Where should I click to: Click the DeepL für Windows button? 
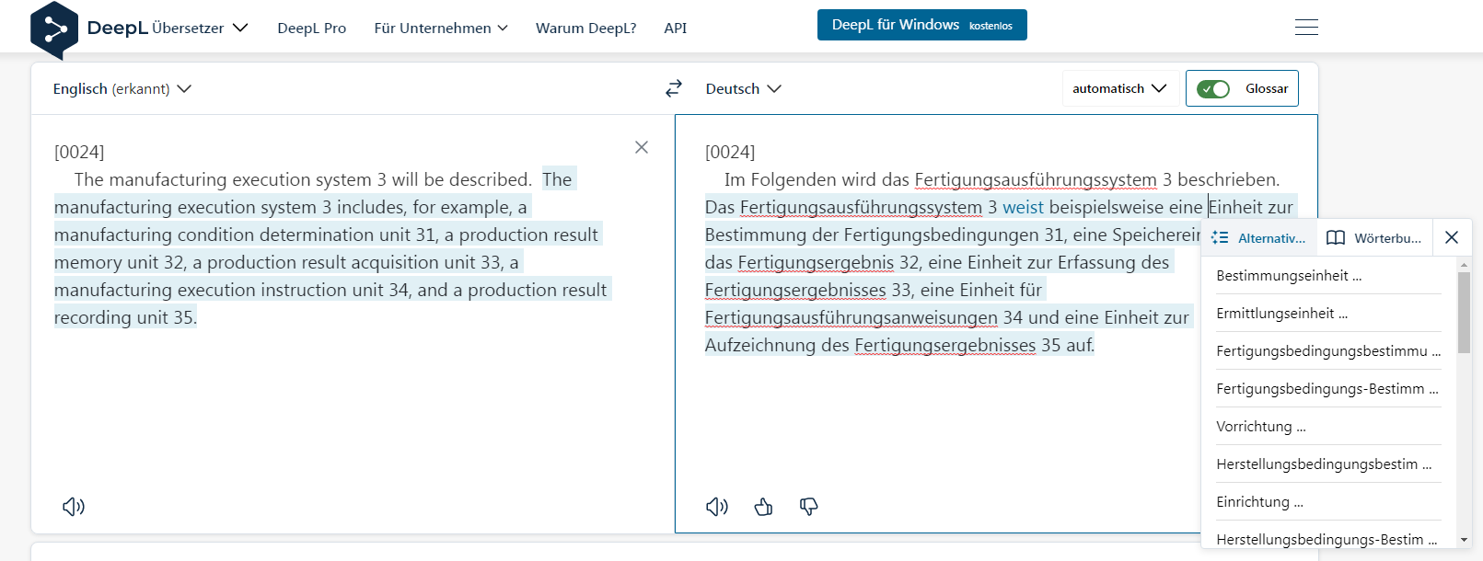pyautogui.click(x=921, y=25)
